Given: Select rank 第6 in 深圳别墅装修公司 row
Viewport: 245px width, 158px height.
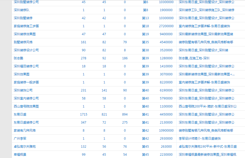Looking at the screenshot, I should (145, 2).
